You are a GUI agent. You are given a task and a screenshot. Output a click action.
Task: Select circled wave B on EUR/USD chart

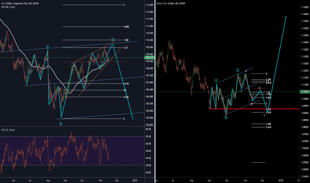pyautogui.click(x=226, y=117)
